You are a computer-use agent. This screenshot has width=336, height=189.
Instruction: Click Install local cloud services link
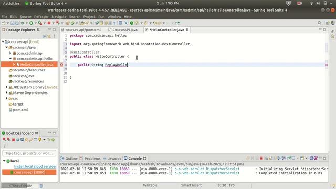coord(35,166)
